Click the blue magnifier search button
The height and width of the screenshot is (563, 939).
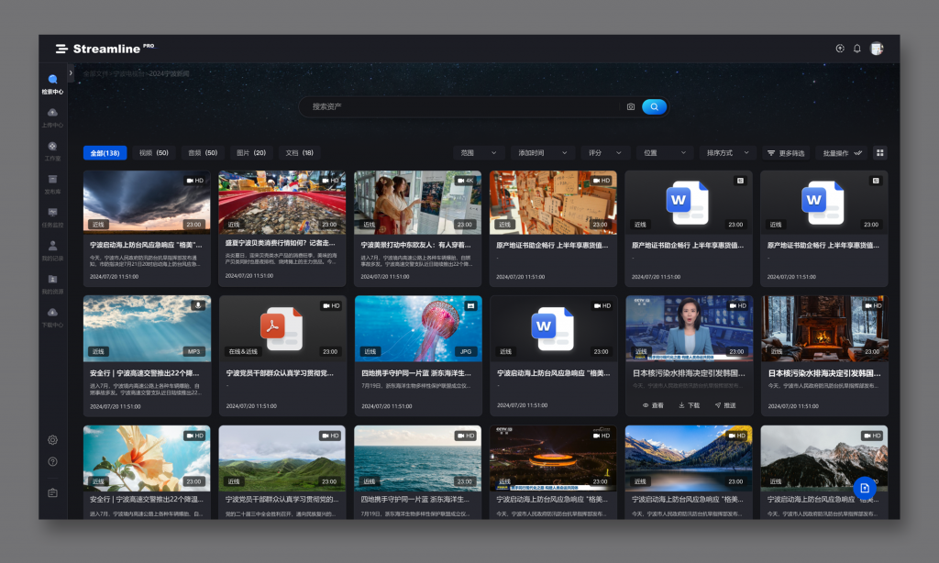(x=654, y=106)
